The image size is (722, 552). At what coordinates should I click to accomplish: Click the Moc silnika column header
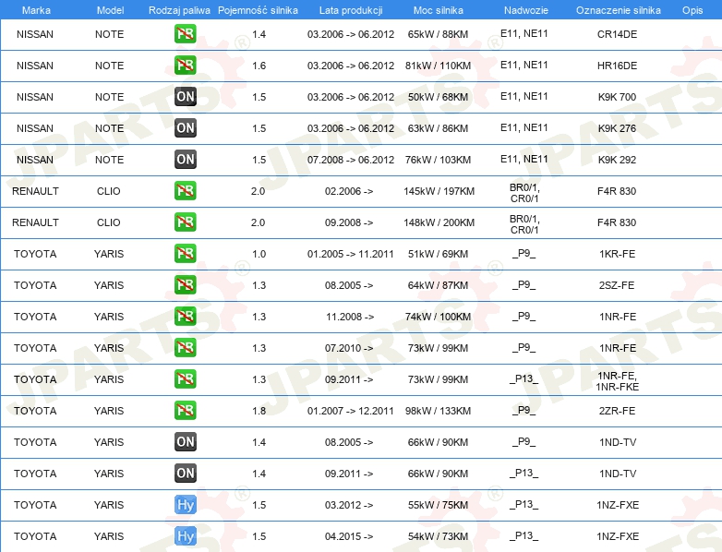pos(438,10)
